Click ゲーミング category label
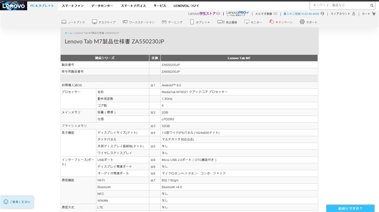The height and width of the screenshot is (212, 379). click(x=175, y=22)
